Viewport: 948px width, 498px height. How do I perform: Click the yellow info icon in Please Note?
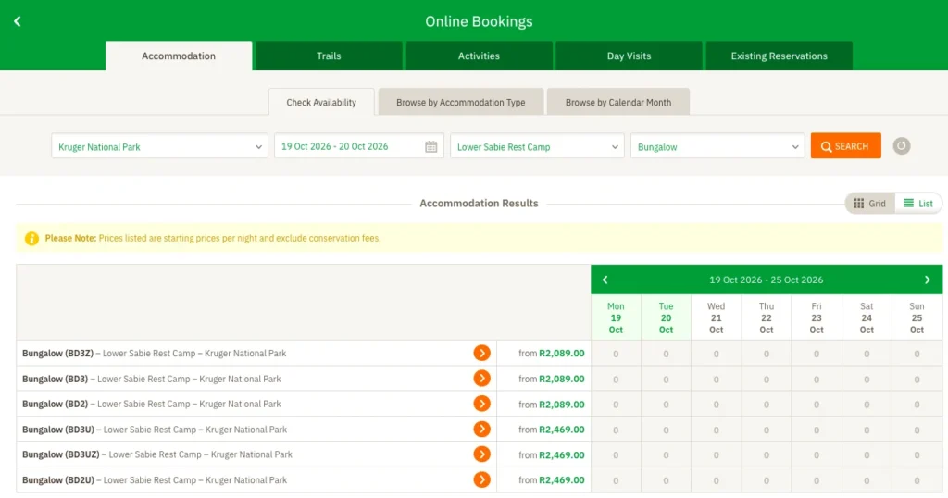click(x=31, y=238)
